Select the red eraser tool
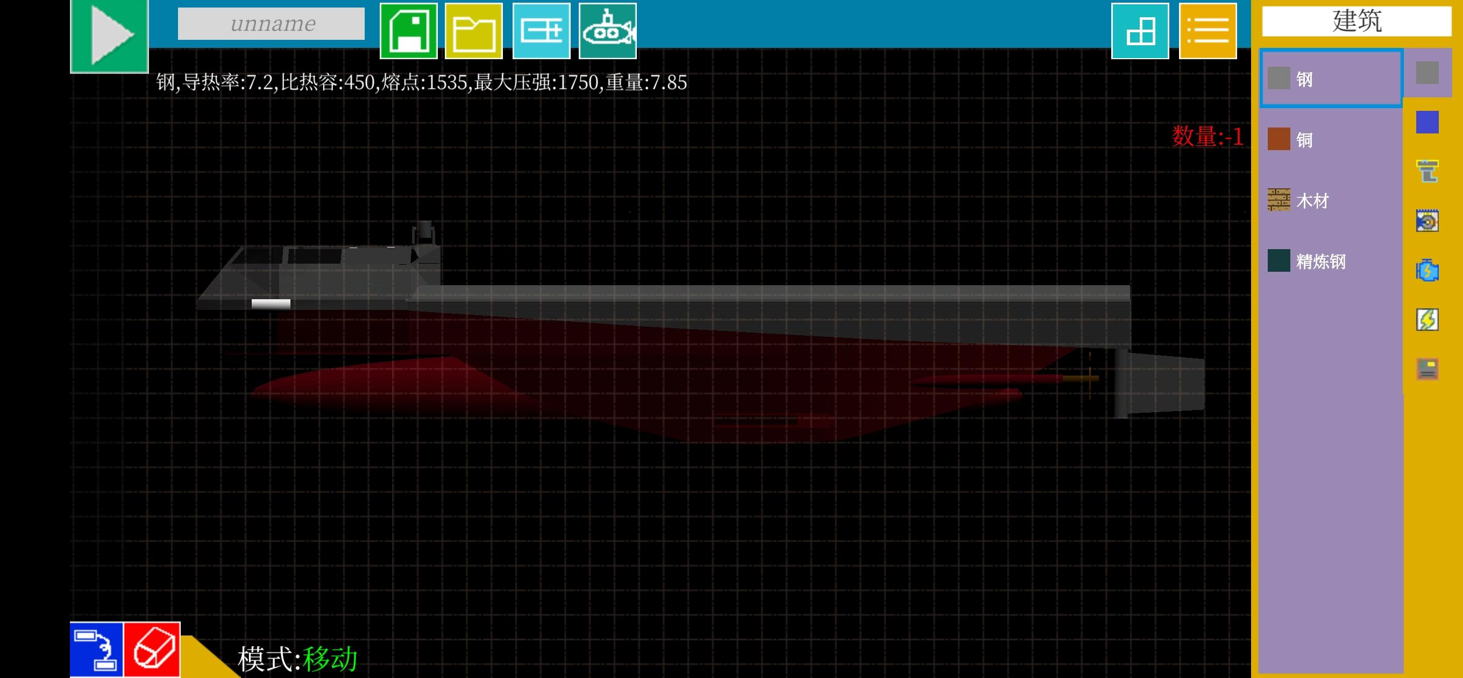The width and height of the screenshot is (1463, 678). pos(152,649)
